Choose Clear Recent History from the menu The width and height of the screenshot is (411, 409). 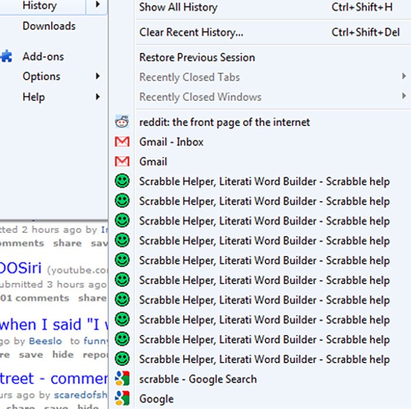[x=191, y=32]
